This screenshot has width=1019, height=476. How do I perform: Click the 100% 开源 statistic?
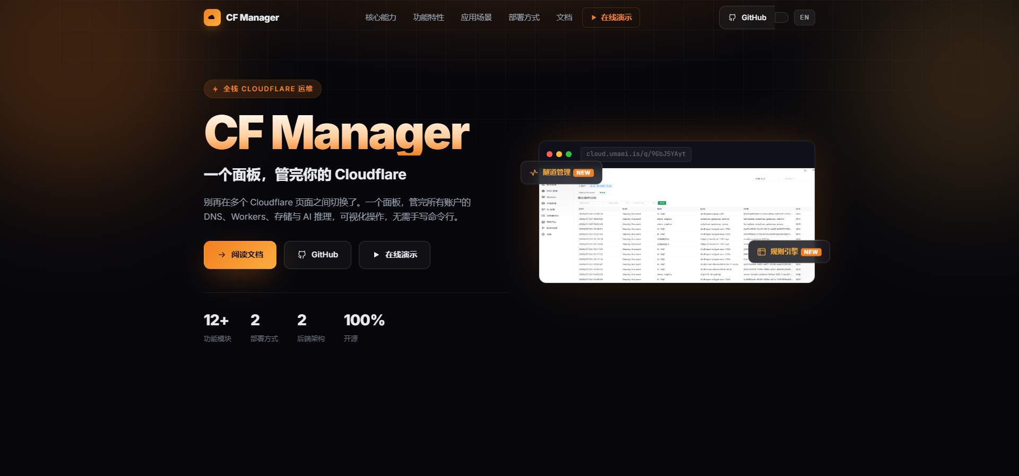(364, 327)
